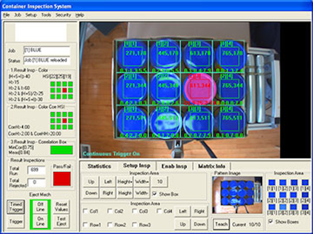Increase box size with Height+ button
This screenshot has height=234, width=313.
[125, 182]
